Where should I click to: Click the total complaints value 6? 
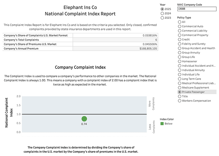click(x=156, y=40)
